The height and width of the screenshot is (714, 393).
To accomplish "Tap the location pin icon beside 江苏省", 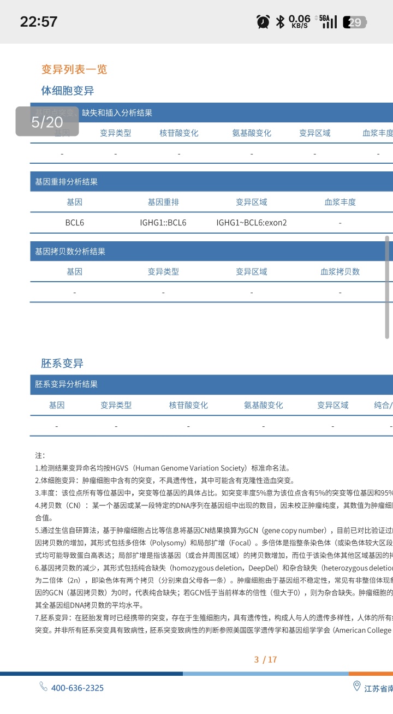I will click(x=357, y=687).
